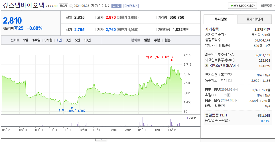Screen dimensions: 276x142
Task: Add stock via MY STOCK 추가 button
Action: point(243,6)
